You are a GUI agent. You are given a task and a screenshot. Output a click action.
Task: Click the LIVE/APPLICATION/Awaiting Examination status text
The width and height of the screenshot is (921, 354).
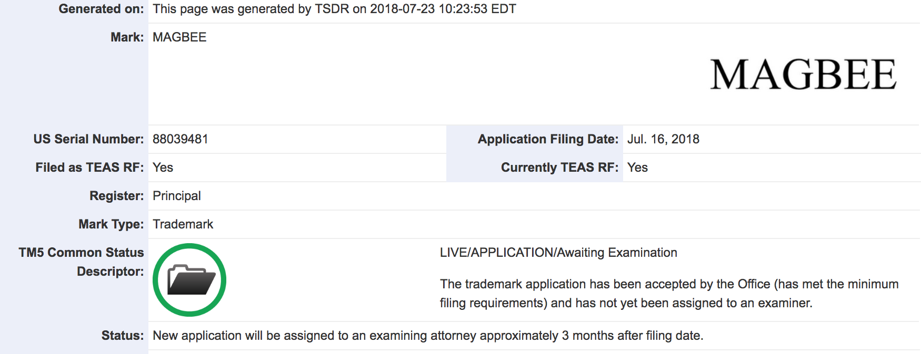[558, 253]
